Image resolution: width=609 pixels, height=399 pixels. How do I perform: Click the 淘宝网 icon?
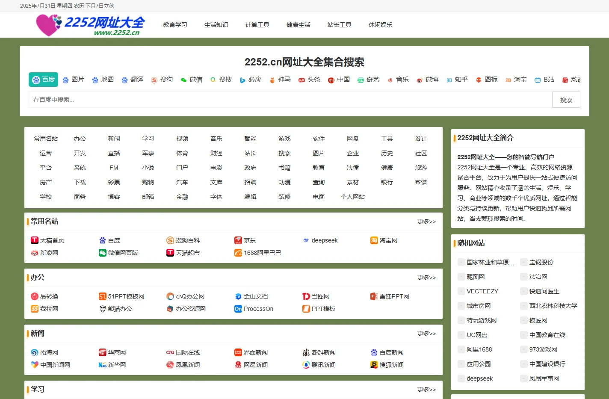point(374,240)
